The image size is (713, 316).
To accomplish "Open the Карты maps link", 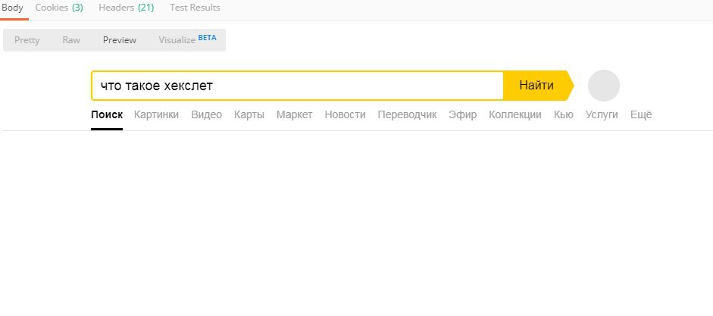I will [249, 115].
